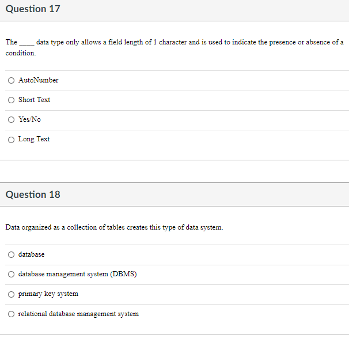Pick the Long Text radio button
This screenshot has height=338, width=349.
coord(11,140)
